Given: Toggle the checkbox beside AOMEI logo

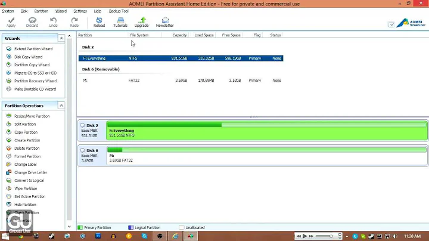Looking at the screenshot, I should click(x=391, y=24).
